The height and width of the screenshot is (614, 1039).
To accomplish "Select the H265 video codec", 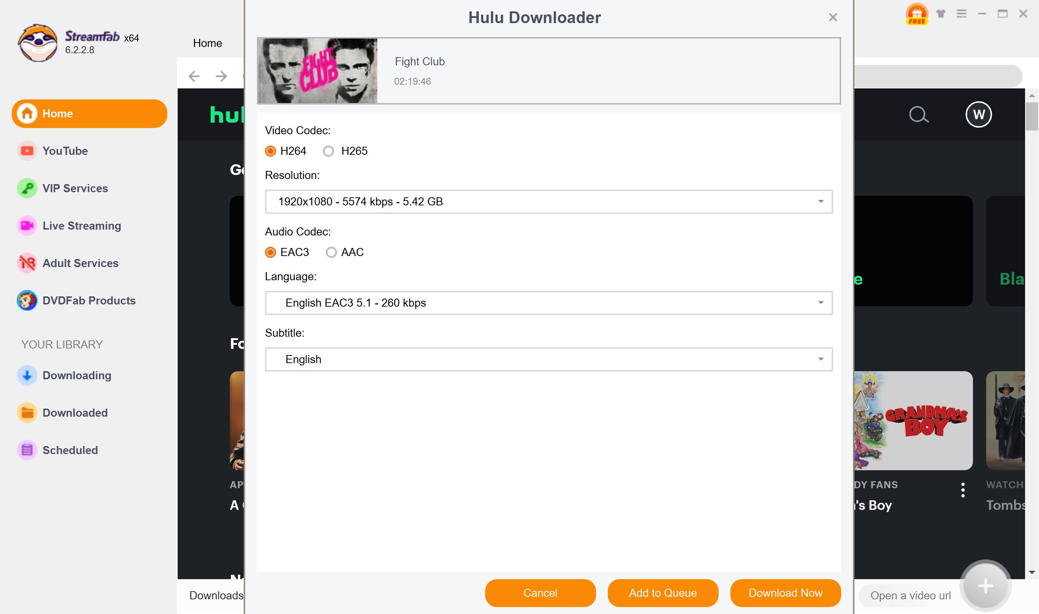I will (x=328, y=151).
